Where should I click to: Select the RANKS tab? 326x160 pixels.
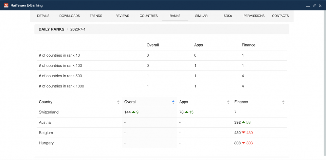coord(175,16)
